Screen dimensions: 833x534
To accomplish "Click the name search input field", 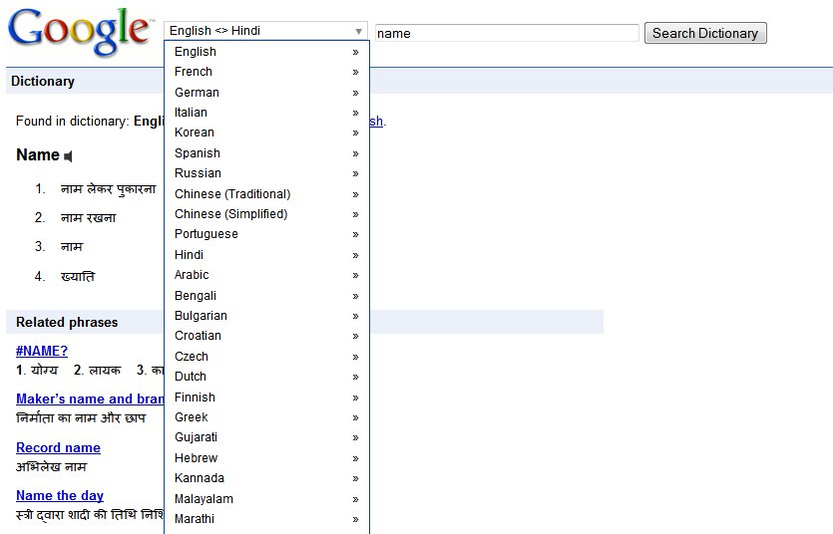I will point(507,34).
